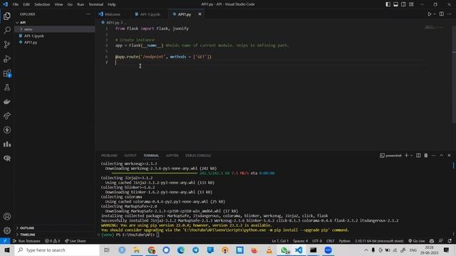
Task: Open editor More Actions ellipsis
Action: 450,14
